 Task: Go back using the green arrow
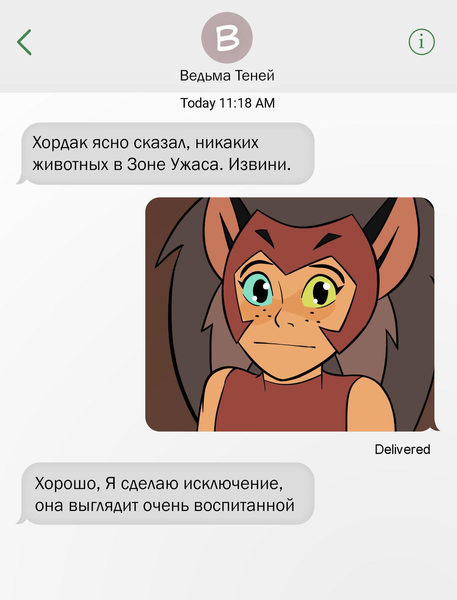(x=24, y=42)
